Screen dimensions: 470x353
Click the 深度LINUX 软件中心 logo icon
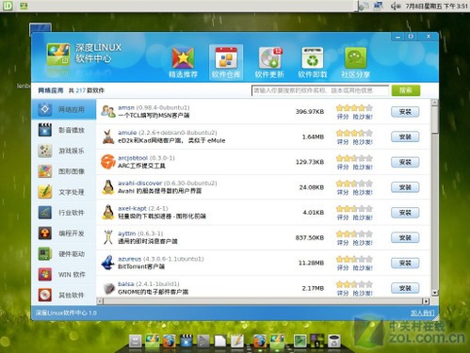58,55
